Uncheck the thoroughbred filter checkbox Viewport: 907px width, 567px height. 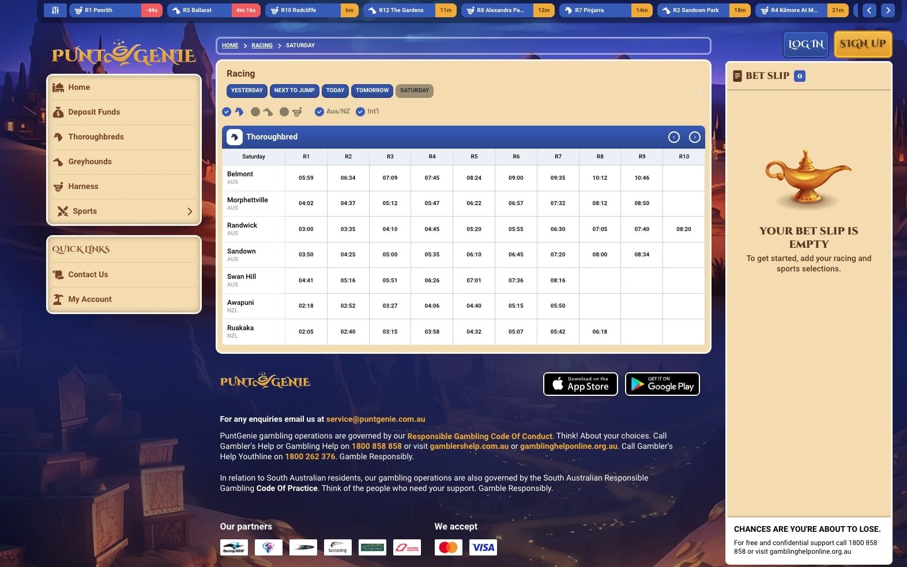click(x=227, y=112)
